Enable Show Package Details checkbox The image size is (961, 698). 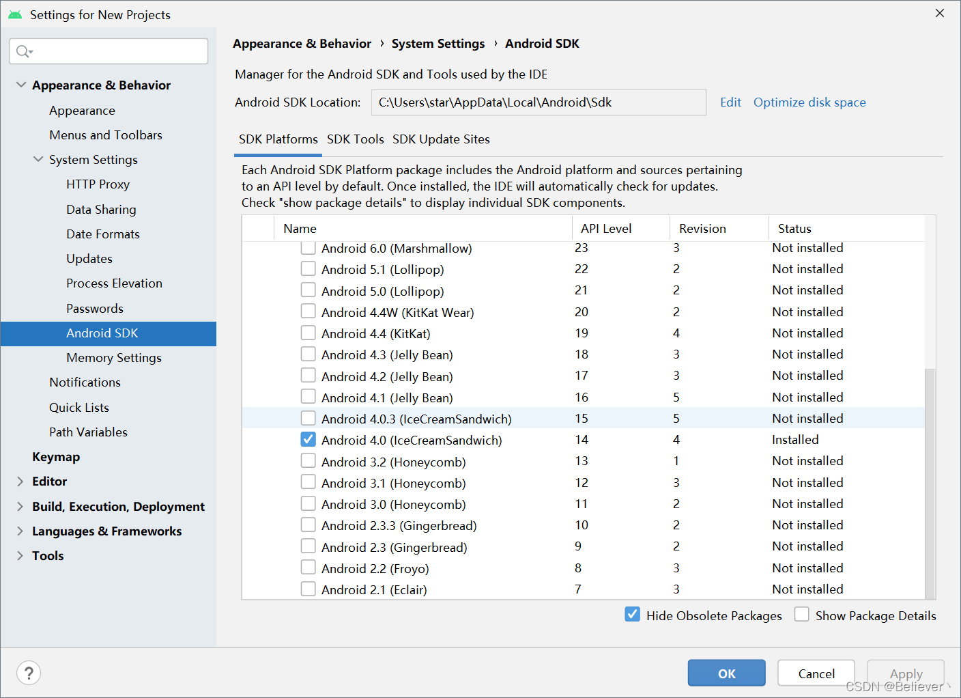[802, 615]
